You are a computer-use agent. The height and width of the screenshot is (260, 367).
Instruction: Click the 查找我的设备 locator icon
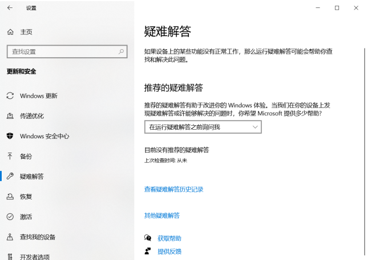tap(10, 237)
